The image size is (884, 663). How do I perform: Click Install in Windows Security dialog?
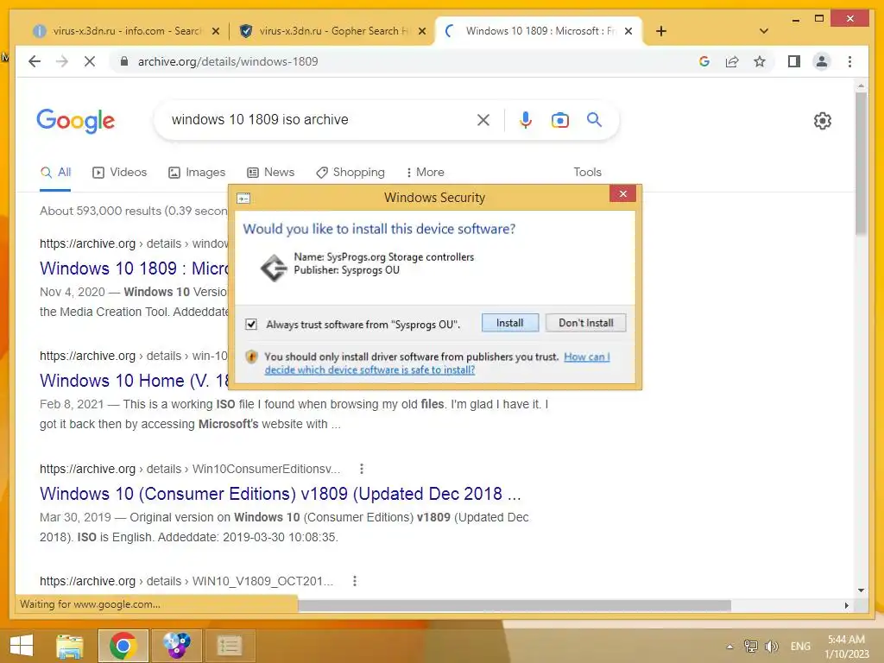(x=509, y=323)
